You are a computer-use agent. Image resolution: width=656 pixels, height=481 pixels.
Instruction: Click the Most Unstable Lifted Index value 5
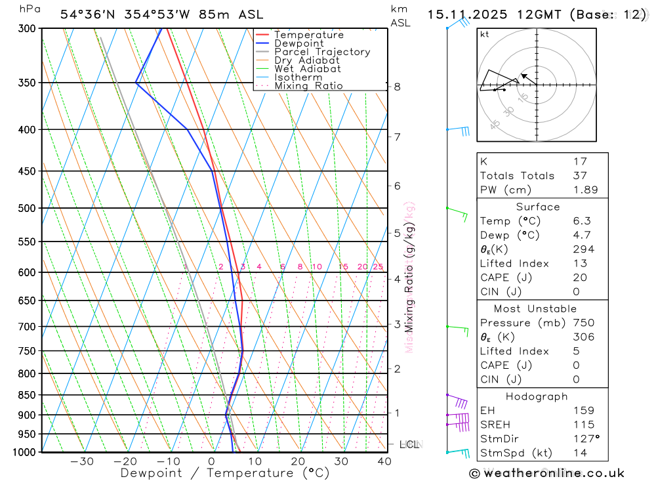pyautogui.click(x=577, y=351)
